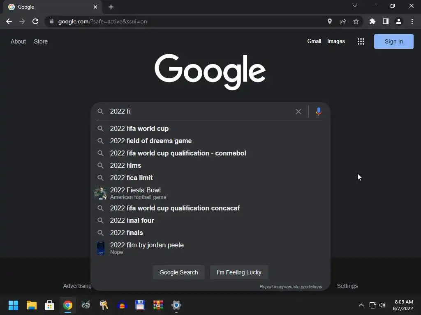Show hidden system tray icons
Image resolution: width=421 pixels, height=315 pixels.
tap(361, 305)
